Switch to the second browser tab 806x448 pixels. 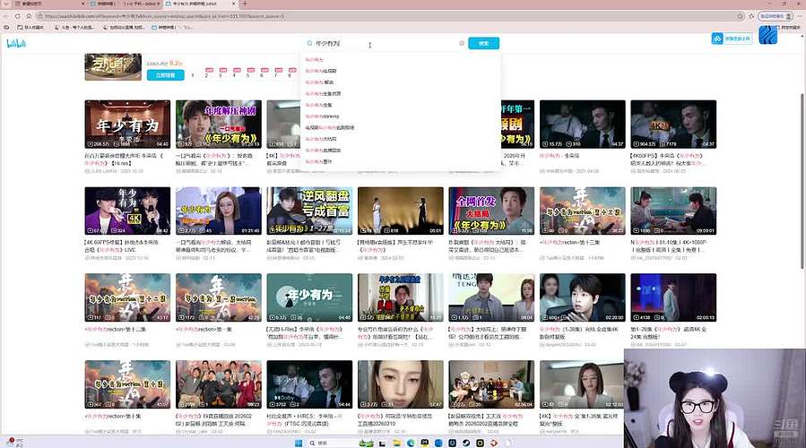pos(126,4)
